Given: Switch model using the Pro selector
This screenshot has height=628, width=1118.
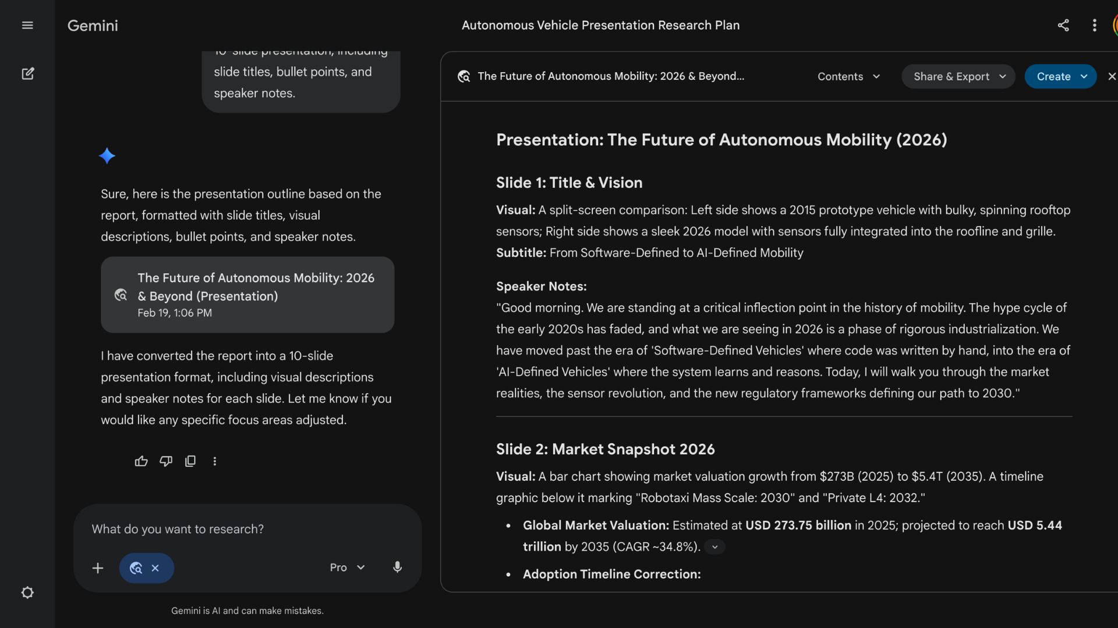Looking at the screenshot, I should click(x=347, y=568).
